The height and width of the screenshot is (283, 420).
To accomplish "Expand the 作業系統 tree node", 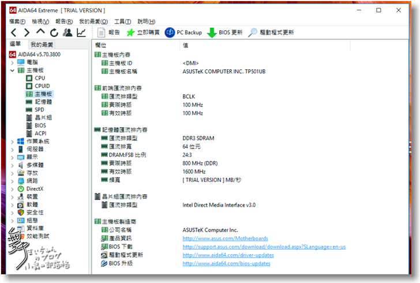I will (12, 141).
